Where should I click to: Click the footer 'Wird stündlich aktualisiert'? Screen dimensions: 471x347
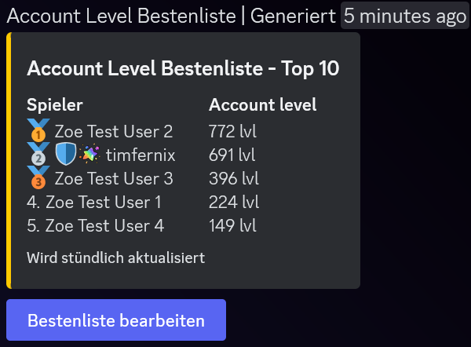[115, 258]
